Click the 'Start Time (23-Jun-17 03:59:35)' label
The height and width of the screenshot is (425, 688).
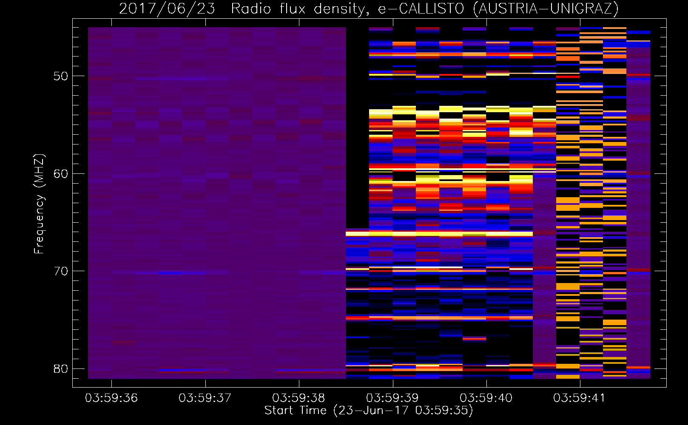[369, 411]
